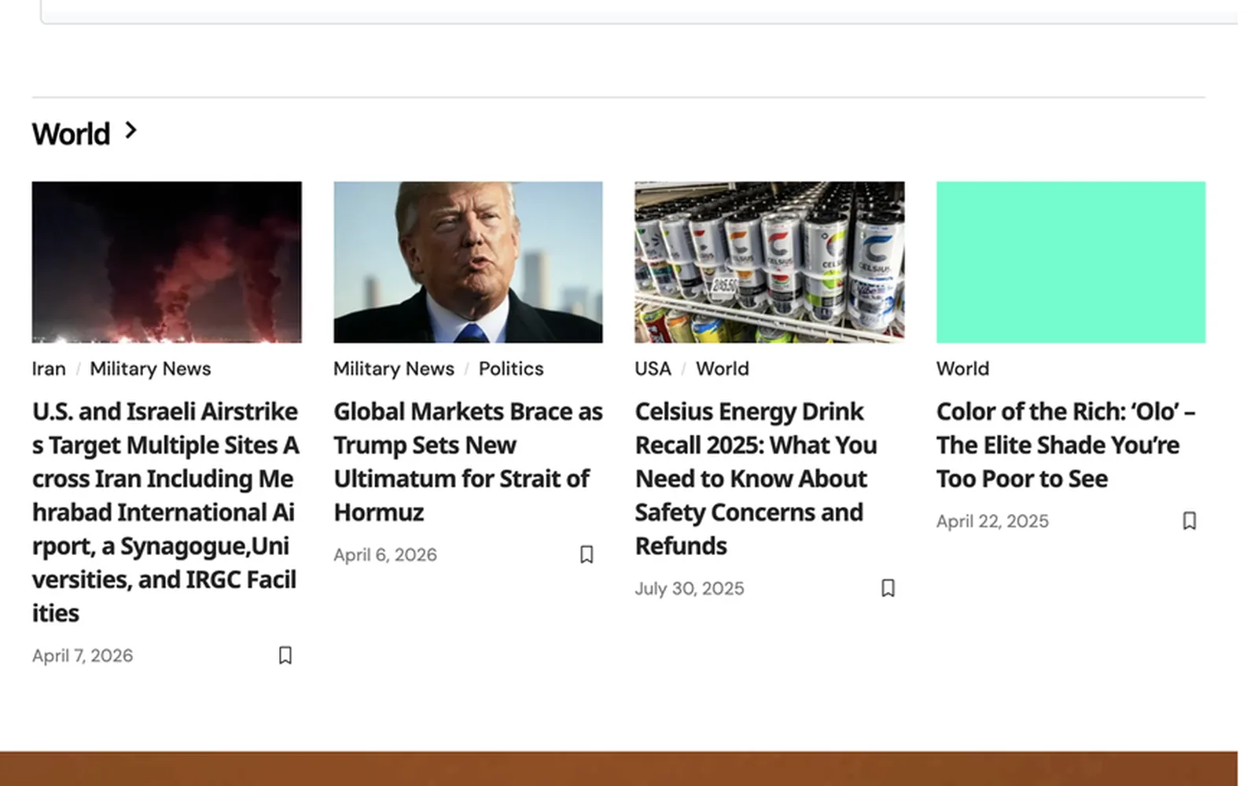Open the World section heading
This screenshot has width=1258, height=786.
[x=71, y=134]
